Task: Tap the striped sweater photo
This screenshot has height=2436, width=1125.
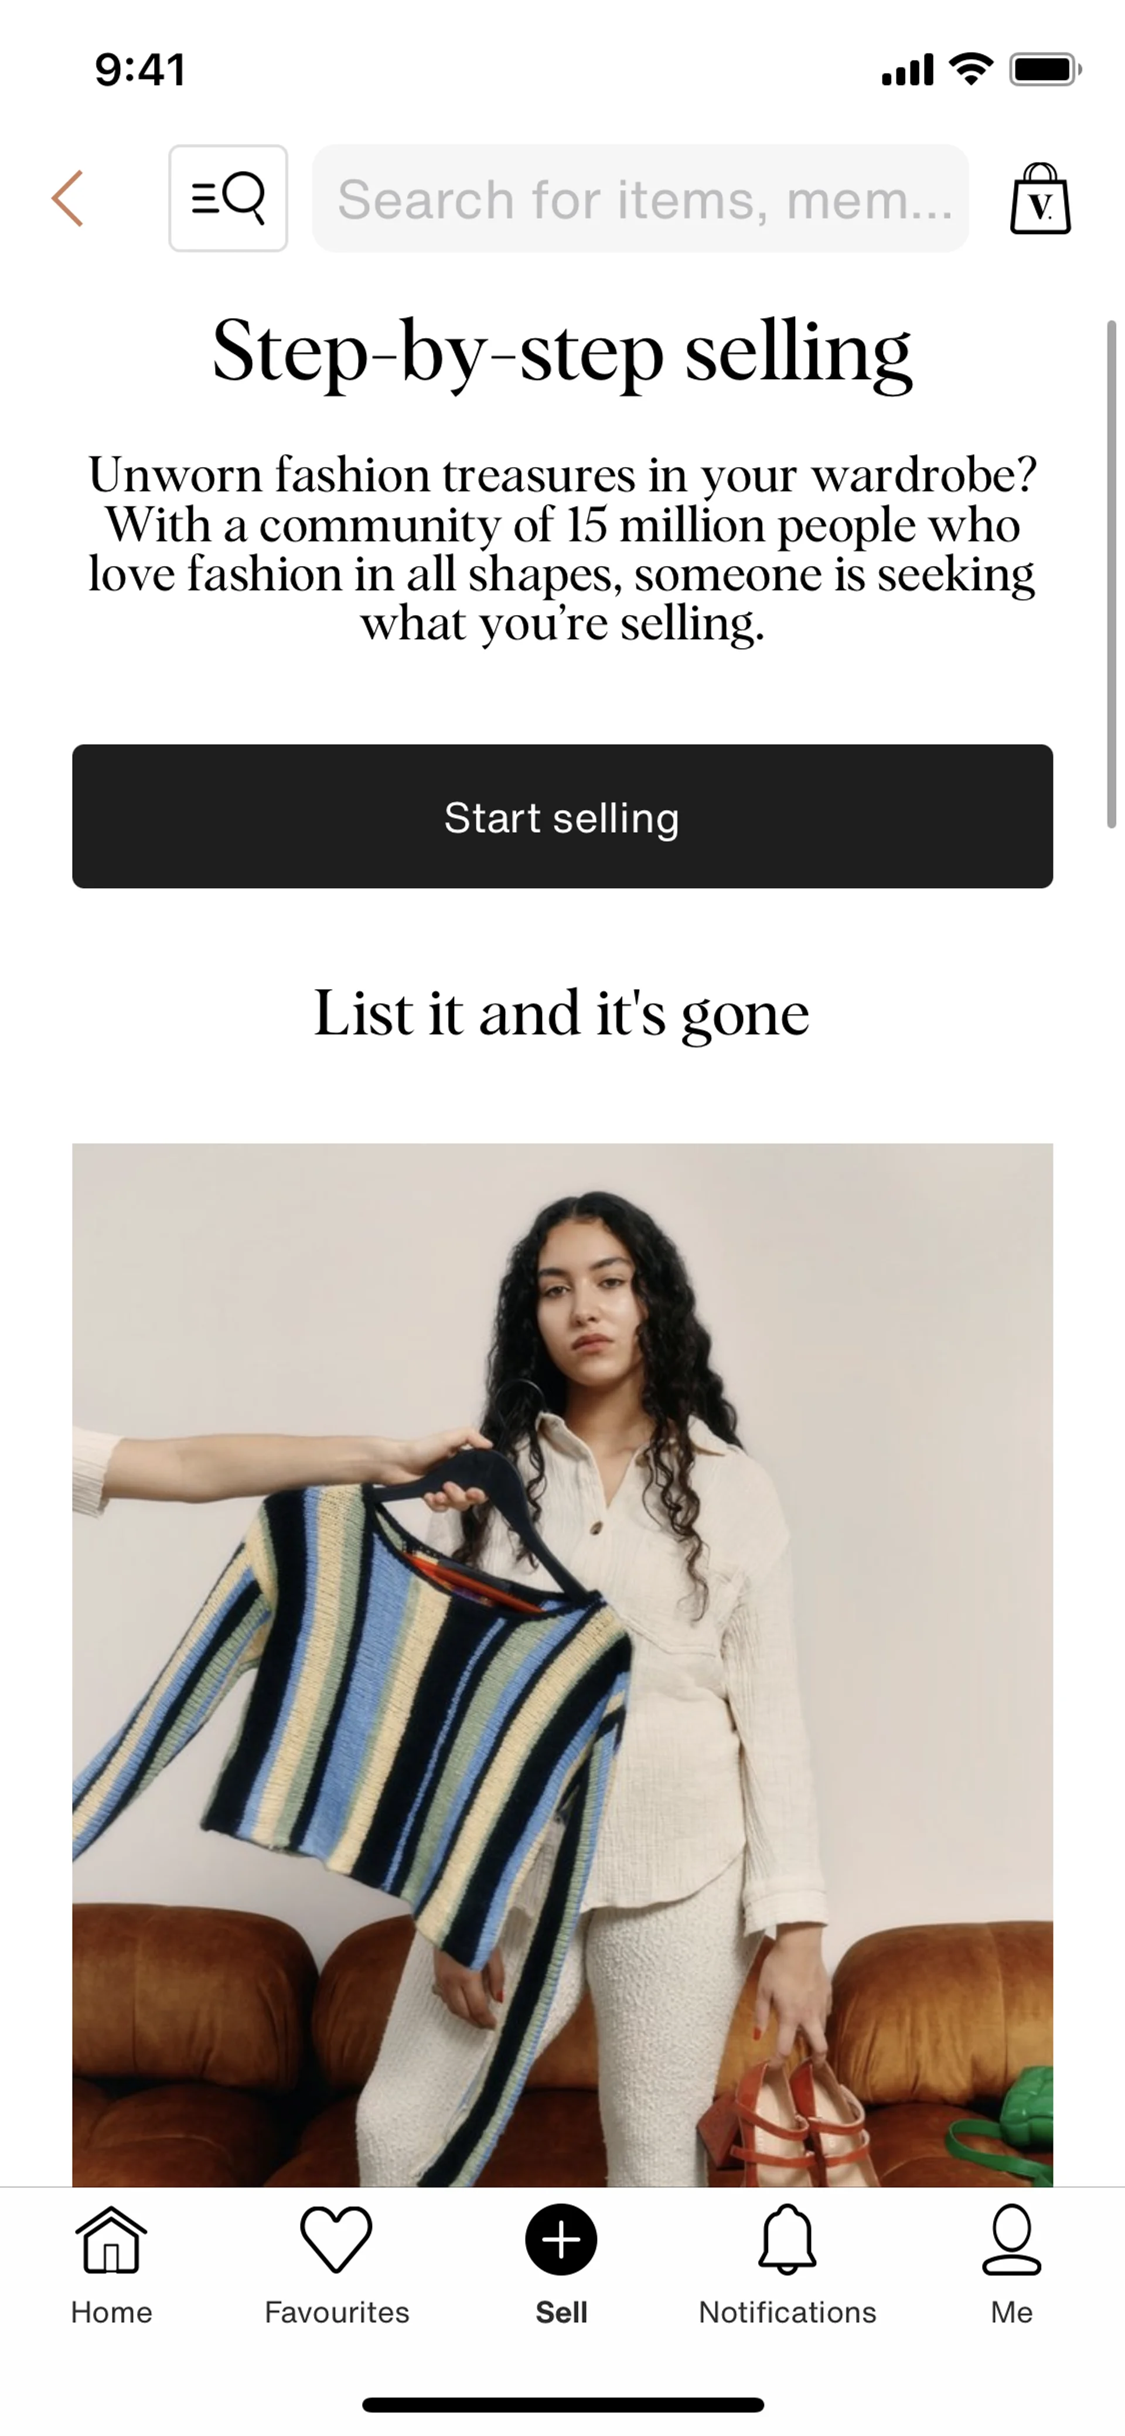Action: pyautogui.click(x=562, y=1664)
